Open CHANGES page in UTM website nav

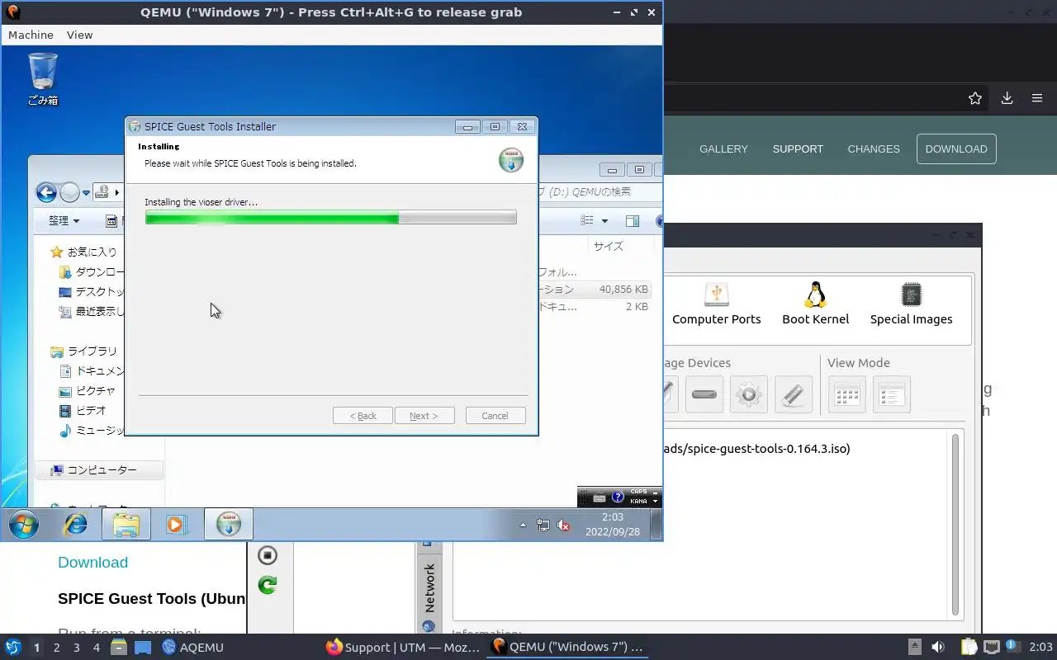click(x=874, y=148)
